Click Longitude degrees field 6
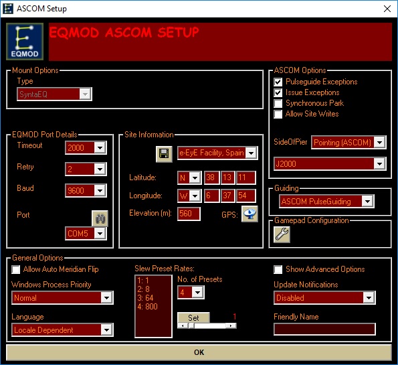 [x=211, y=196]
